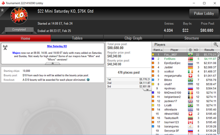
Task: Collapse the Mini Saturday KO news panel
Action: 52,63
